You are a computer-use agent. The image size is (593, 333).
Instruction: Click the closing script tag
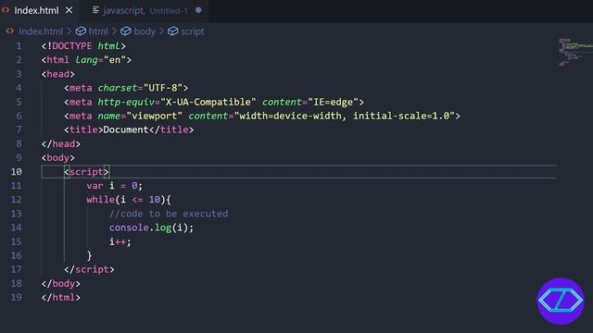(x=89, y=269)
